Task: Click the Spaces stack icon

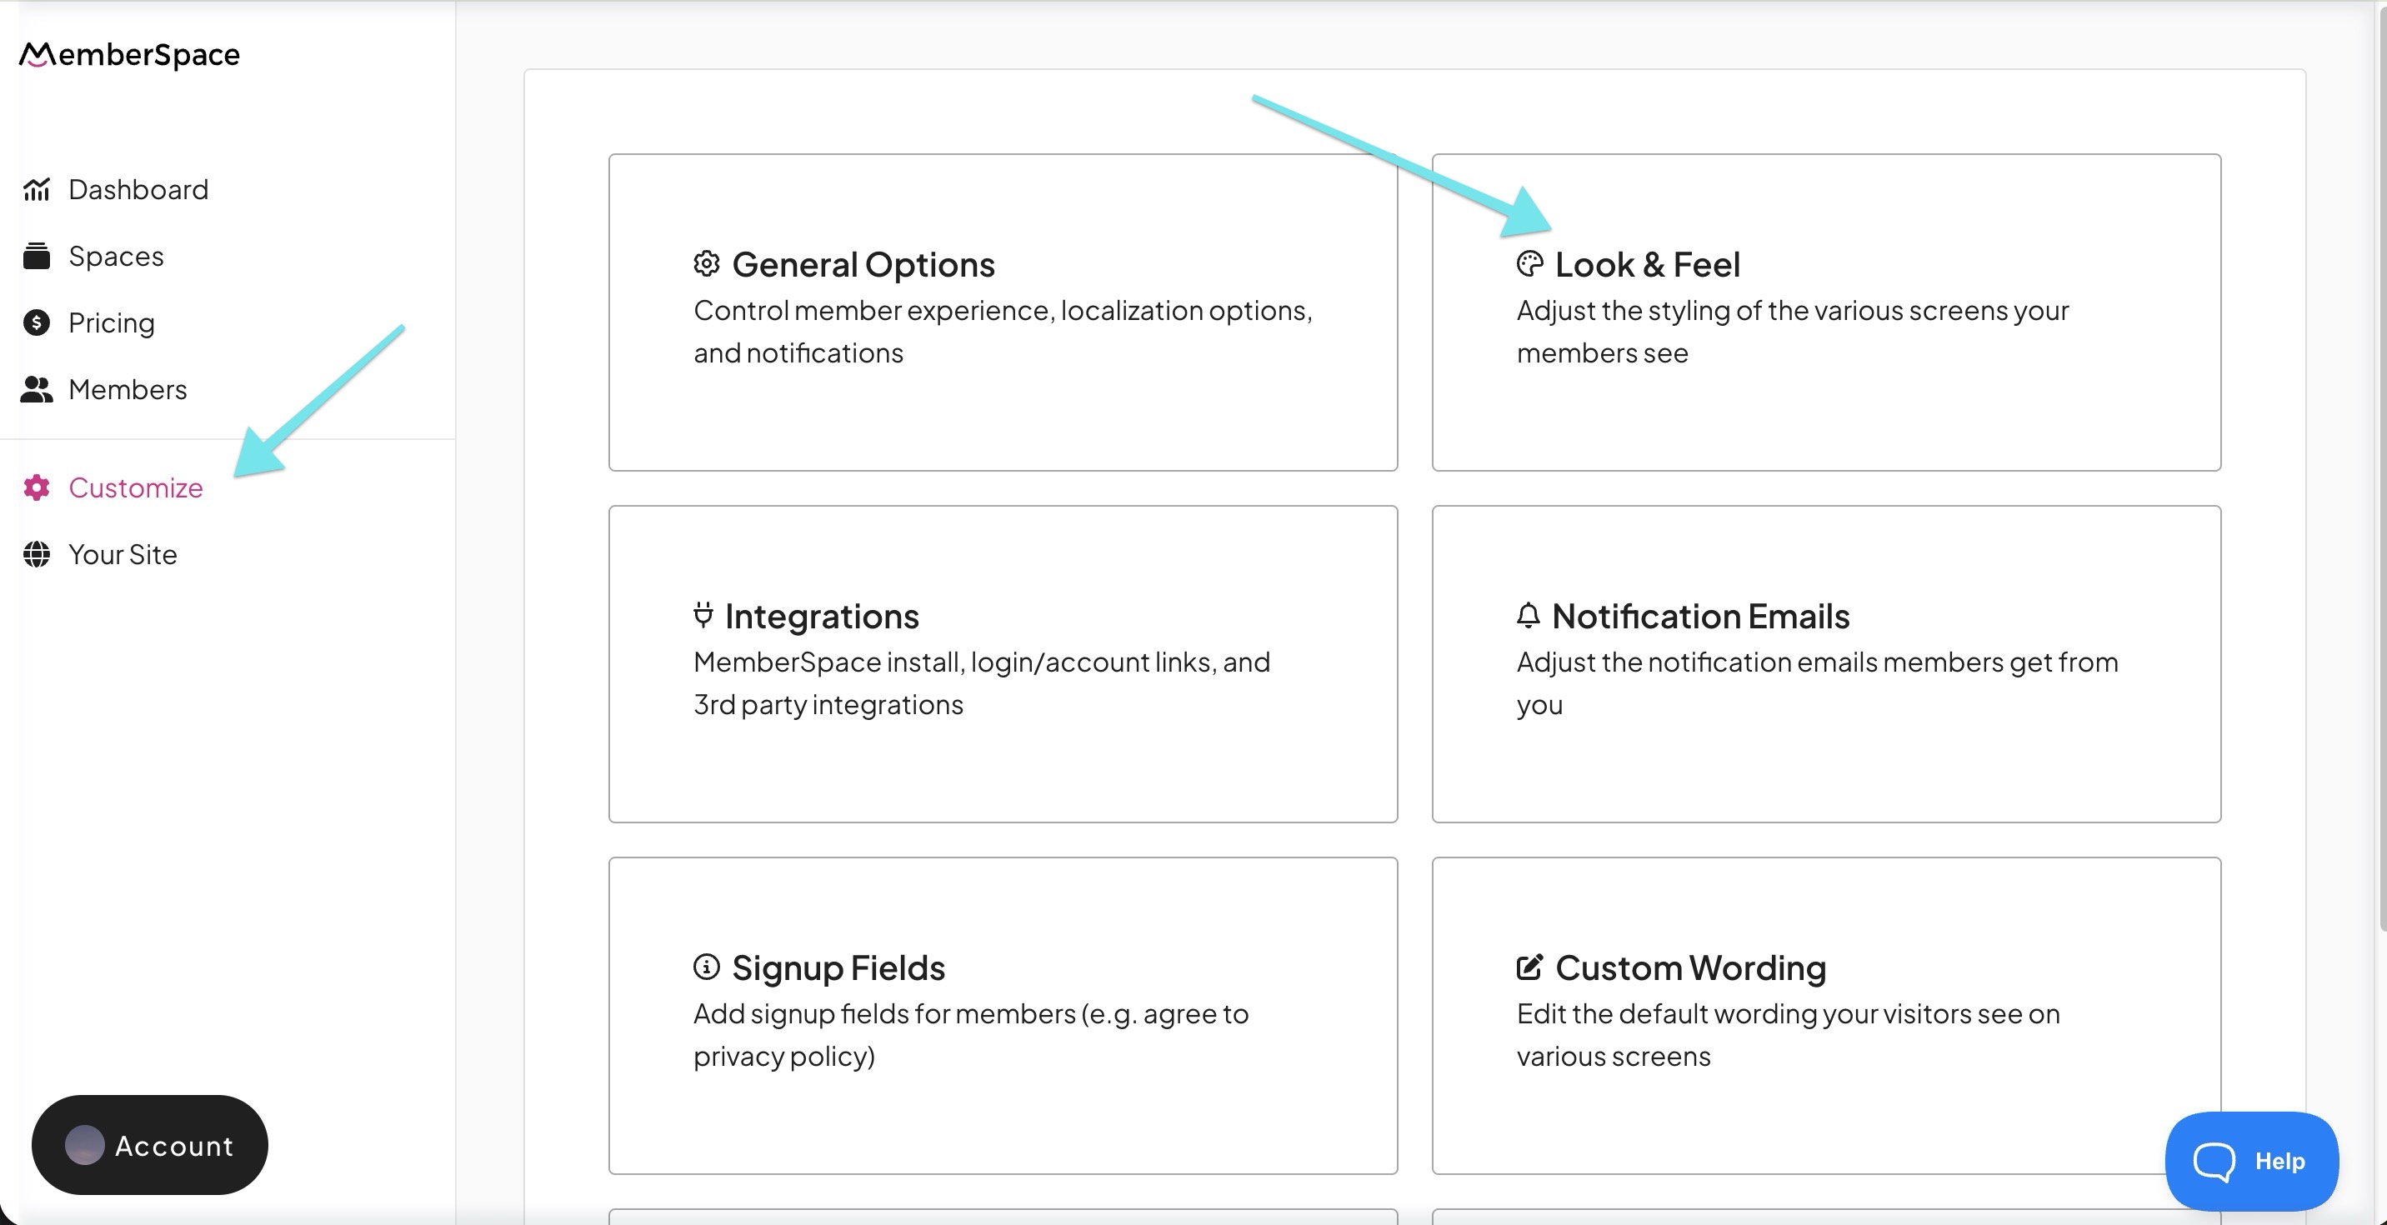Action: coord(36,256)
